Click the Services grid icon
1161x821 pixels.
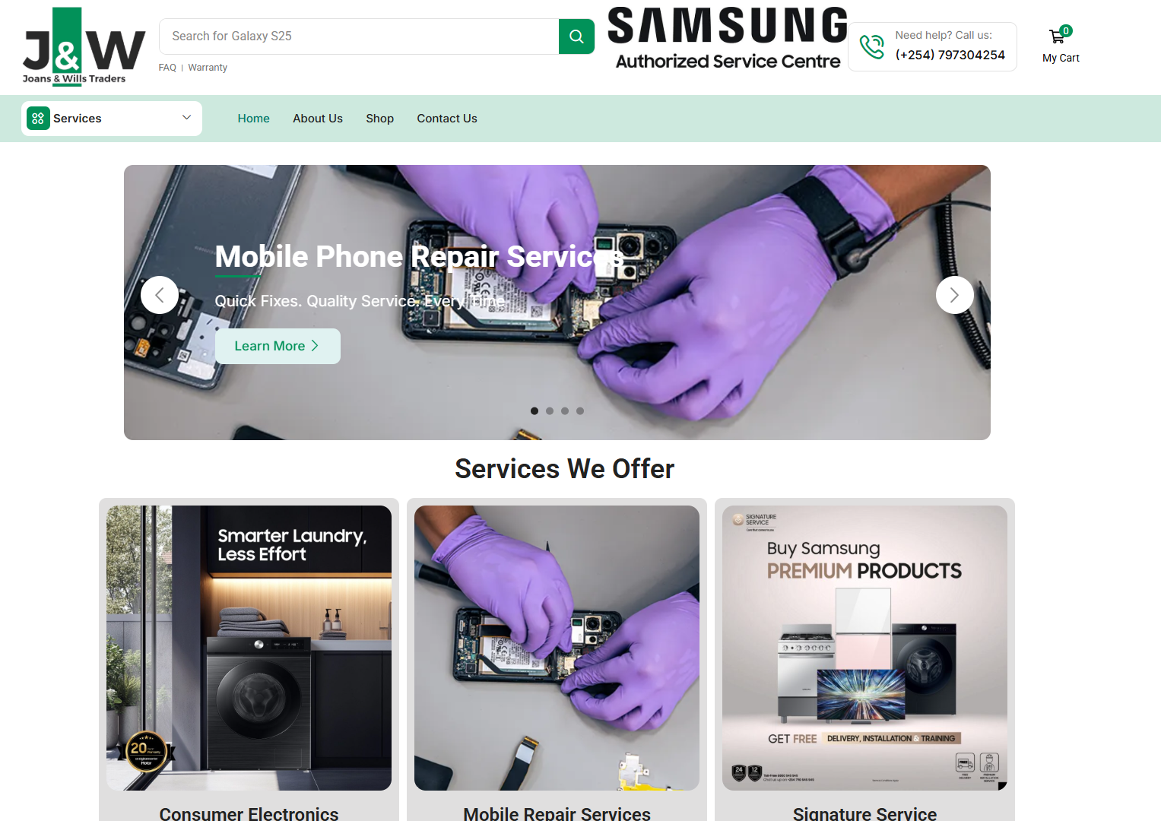(38, 119)
